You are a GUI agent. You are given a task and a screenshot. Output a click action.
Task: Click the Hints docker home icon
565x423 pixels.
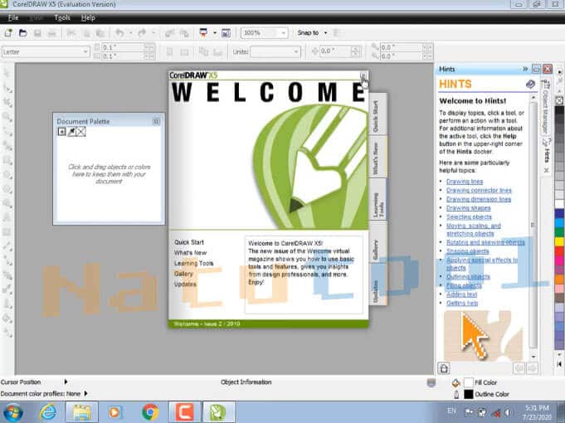444,367
